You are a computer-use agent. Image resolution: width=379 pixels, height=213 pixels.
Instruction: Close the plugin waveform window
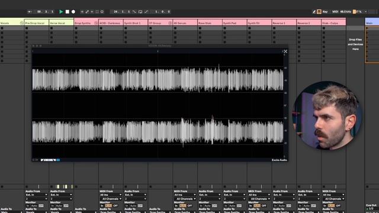pos(285,51)
